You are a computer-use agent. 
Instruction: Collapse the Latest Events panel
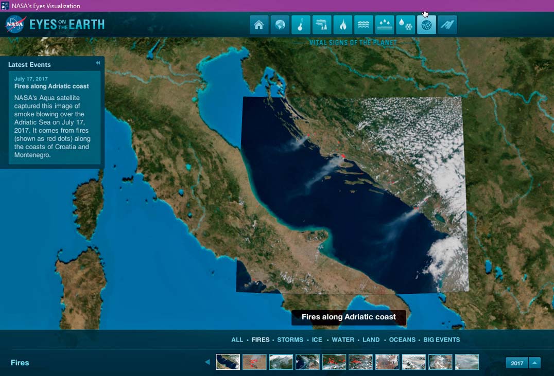tap(98, 63)
